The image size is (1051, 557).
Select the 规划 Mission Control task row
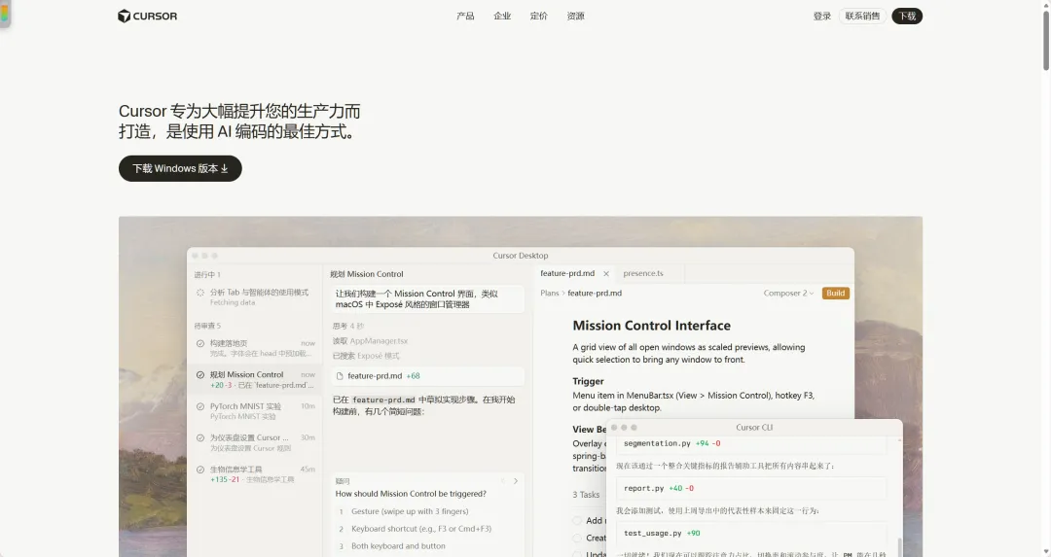255,379
